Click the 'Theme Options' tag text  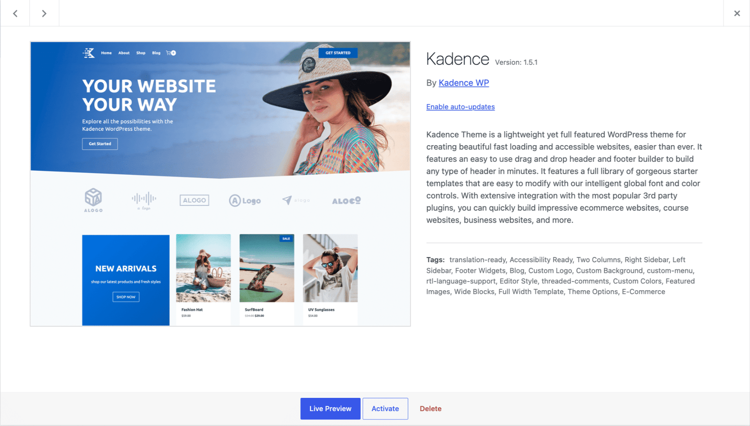(x=593, y=292)
